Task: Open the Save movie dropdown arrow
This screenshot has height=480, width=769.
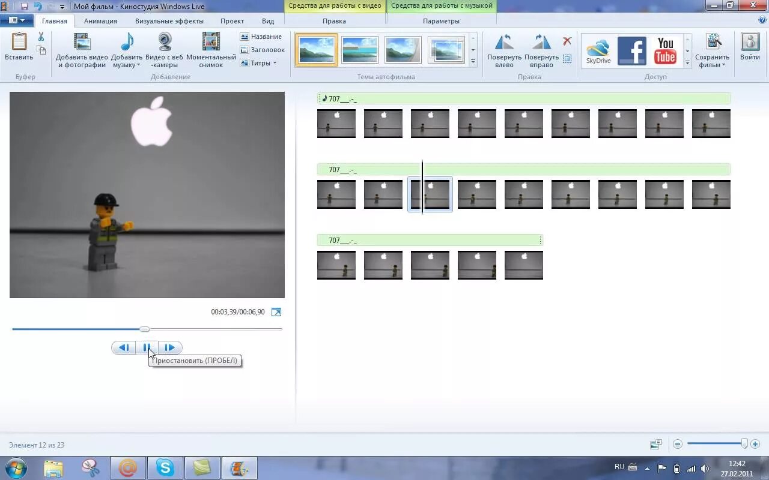Action: pyautogui.click(x=723, y=65)
